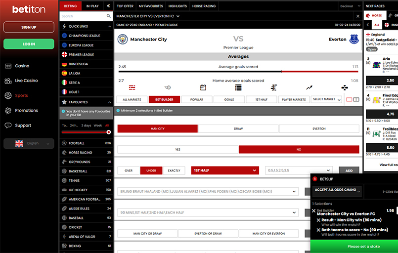Open Ligue 1 flag quick link
The width and height of the screenshot is (398, 253).
tap(64, 92)
